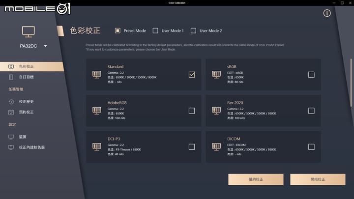Open the 校正內建校色器 menu item
Screen dimensions: 354x199
click(x=31, y=147)
